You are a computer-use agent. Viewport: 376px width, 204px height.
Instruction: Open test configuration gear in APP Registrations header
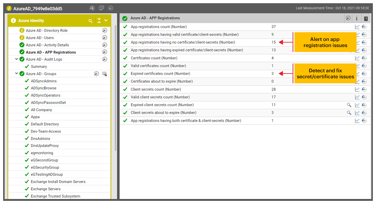348,18
